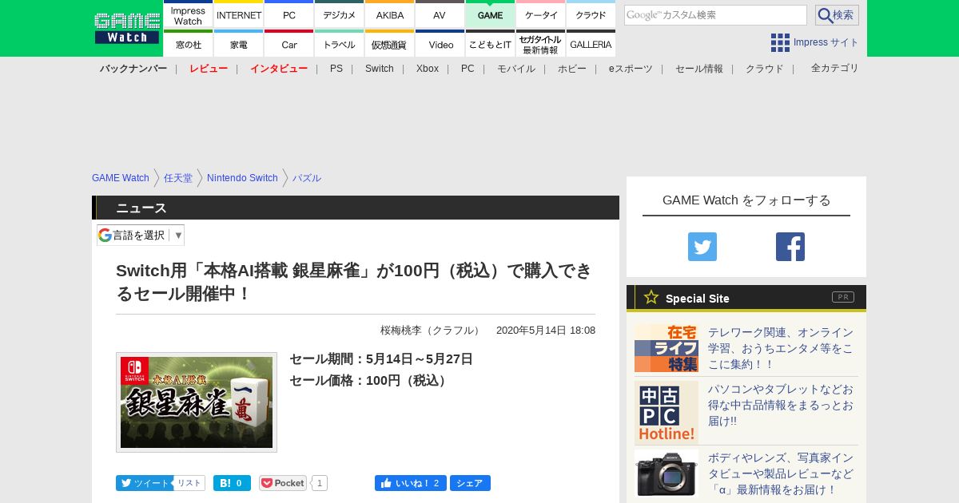This screenshot has width=959, height=503.
Task: Click the Facebook シェア share button
Action: [470, 483]
